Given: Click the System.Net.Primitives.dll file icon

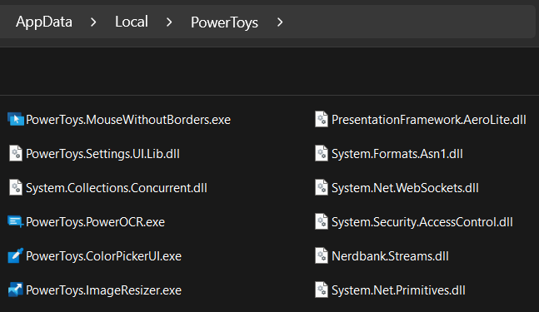Looking at the screenshot, I should tap(322, 290).
